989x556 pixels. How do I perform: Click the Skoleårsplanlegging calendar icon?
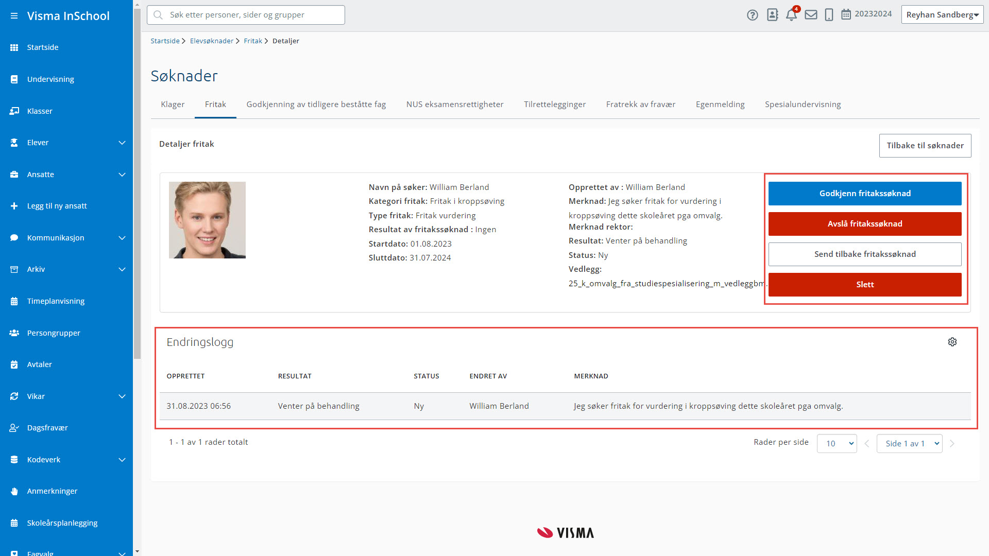point(14,523)
